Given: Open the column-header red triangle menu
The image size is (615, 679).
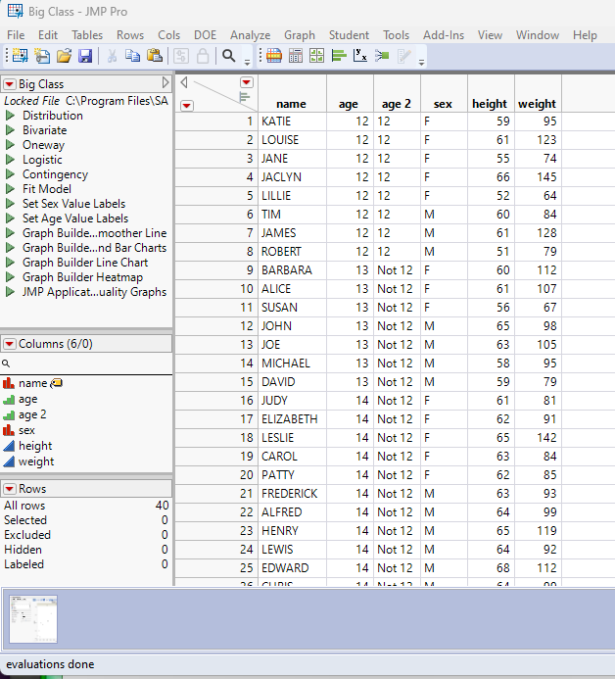Looking at the screenshot, I should pos(246,82).
